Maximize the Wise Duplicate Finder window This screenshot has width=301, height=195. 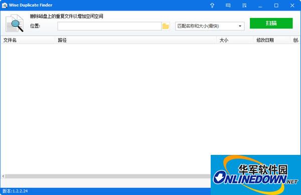[x=276, y=6]
